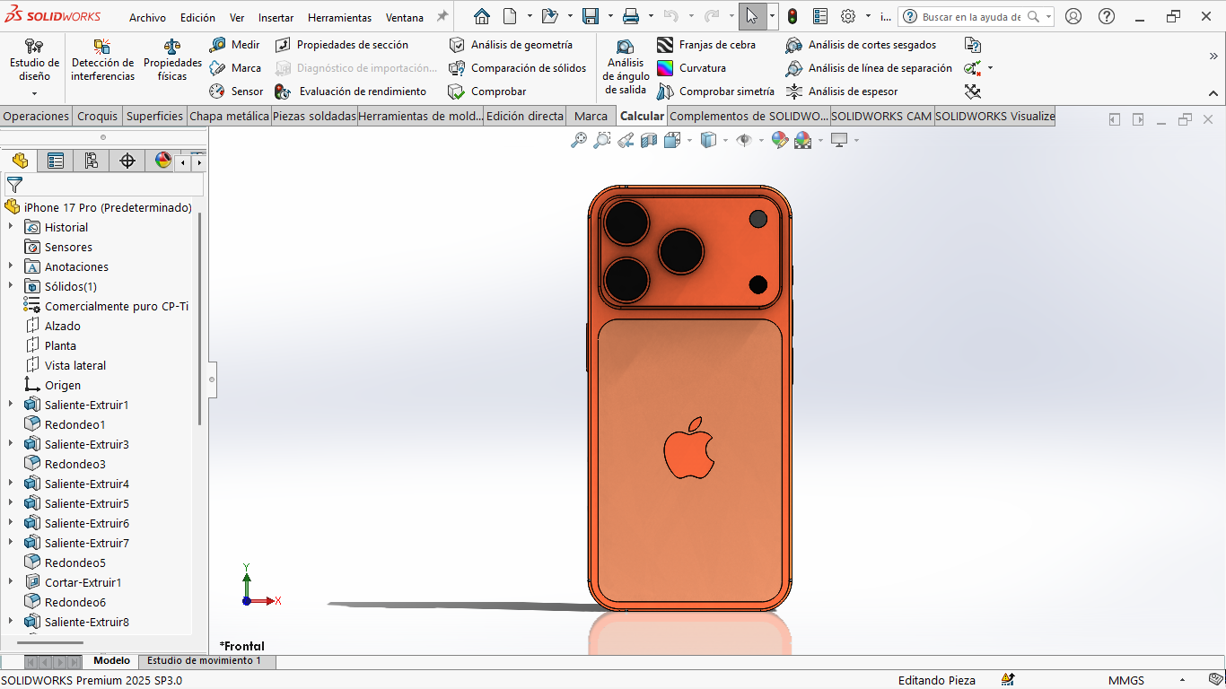Open the FeatureManager design tree tab
This screenshot has width=1226, height=689.
tap(20, 161)
